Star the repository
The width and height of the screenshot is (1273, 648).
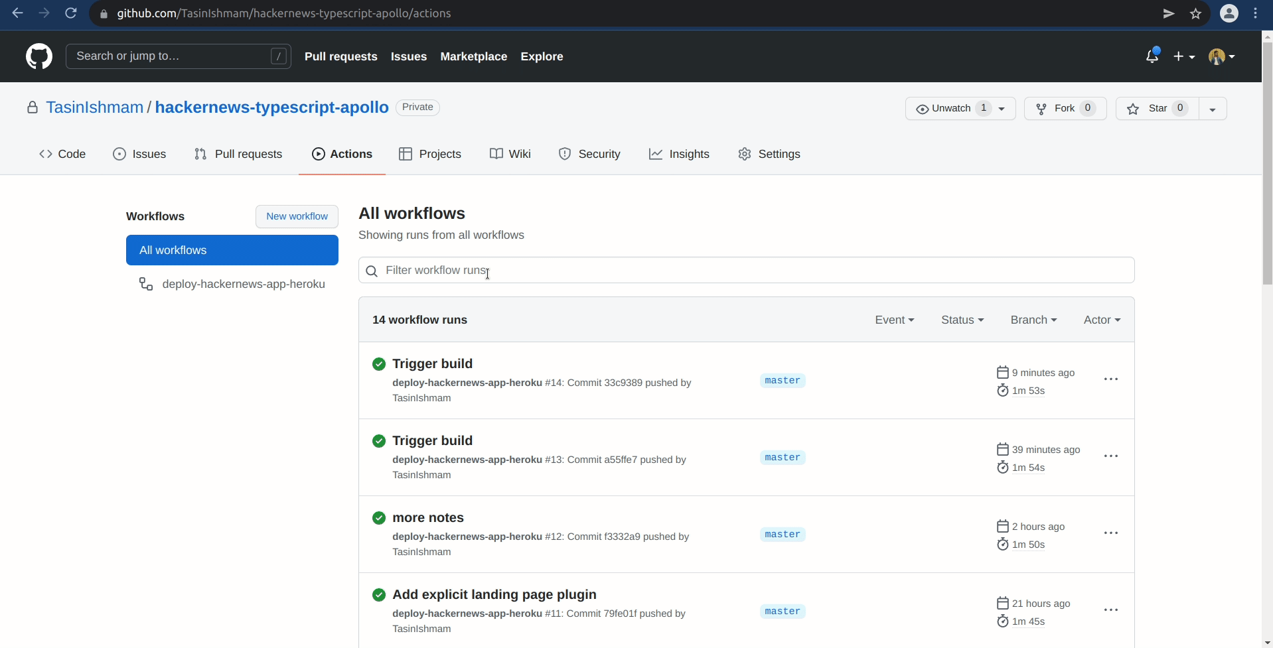pyautogui.click(x=1158, y=108)
